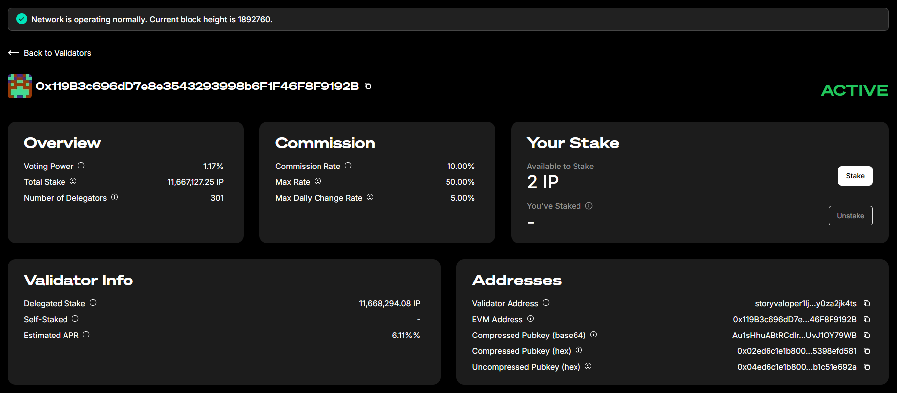Copy the Uncompressed Pubkey (hex)

867,367
